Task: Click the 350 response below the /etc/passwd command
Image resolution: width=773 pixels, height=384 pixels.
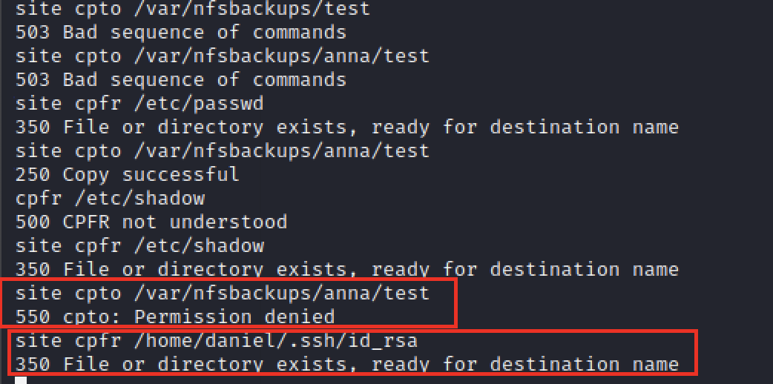Action: click(346, 127)
